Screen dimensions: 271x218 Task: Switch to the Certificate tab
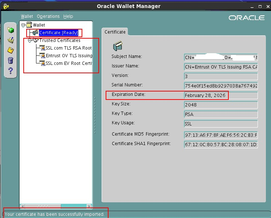[x=115, y=32]
